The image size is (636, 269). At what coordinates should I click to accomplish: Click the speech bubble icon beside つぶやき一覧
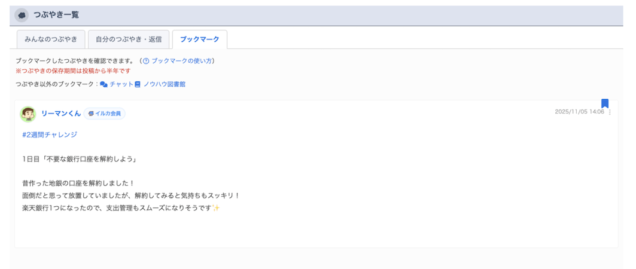pos(22,16)
